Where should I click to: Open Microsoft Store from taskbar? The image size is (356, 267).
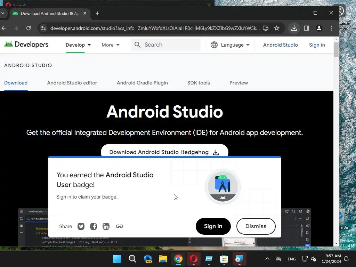tap(224, 259)
